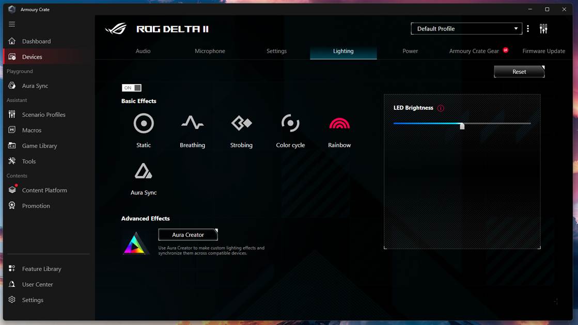Screen dimensions: 578x325
Task: Switch to the Microphone tab
Action: click(x=210, y=51)
